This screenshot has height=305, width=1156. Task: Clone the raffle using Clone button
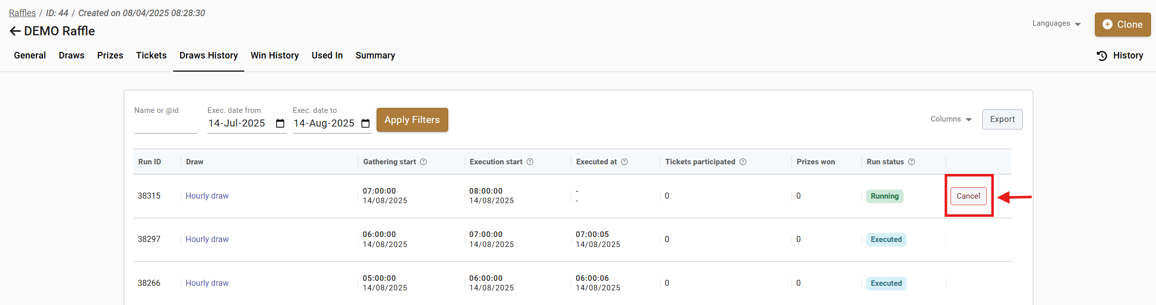[1123, 24]
